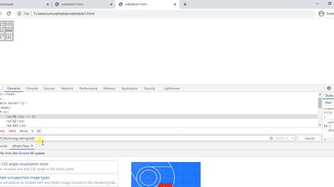
Task: Click the 999 table cell
Action: 9,31
